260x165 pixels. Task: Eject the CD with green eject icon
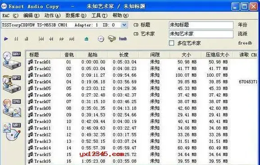(87, 39)
